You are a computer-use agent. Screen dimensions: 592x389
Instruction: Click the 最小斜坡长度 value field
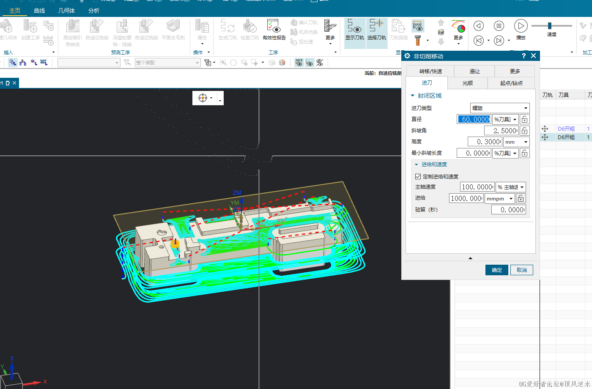(x=474, y=153)
